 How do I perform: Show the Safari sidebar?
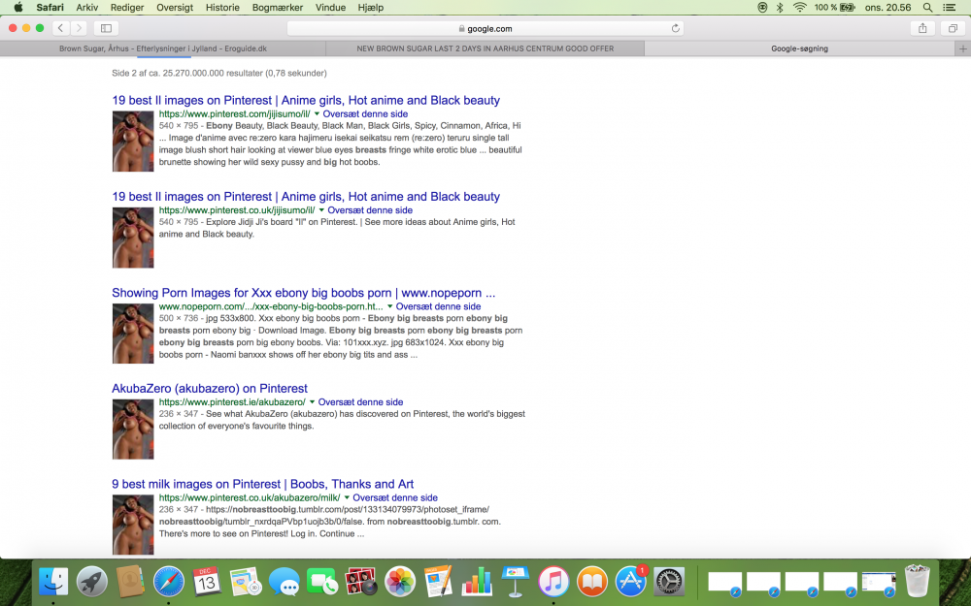coord(106,28)
